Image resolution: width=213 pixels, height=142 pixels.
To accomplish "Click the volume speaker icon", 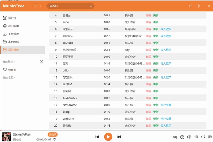I will [x=189, y=137].
